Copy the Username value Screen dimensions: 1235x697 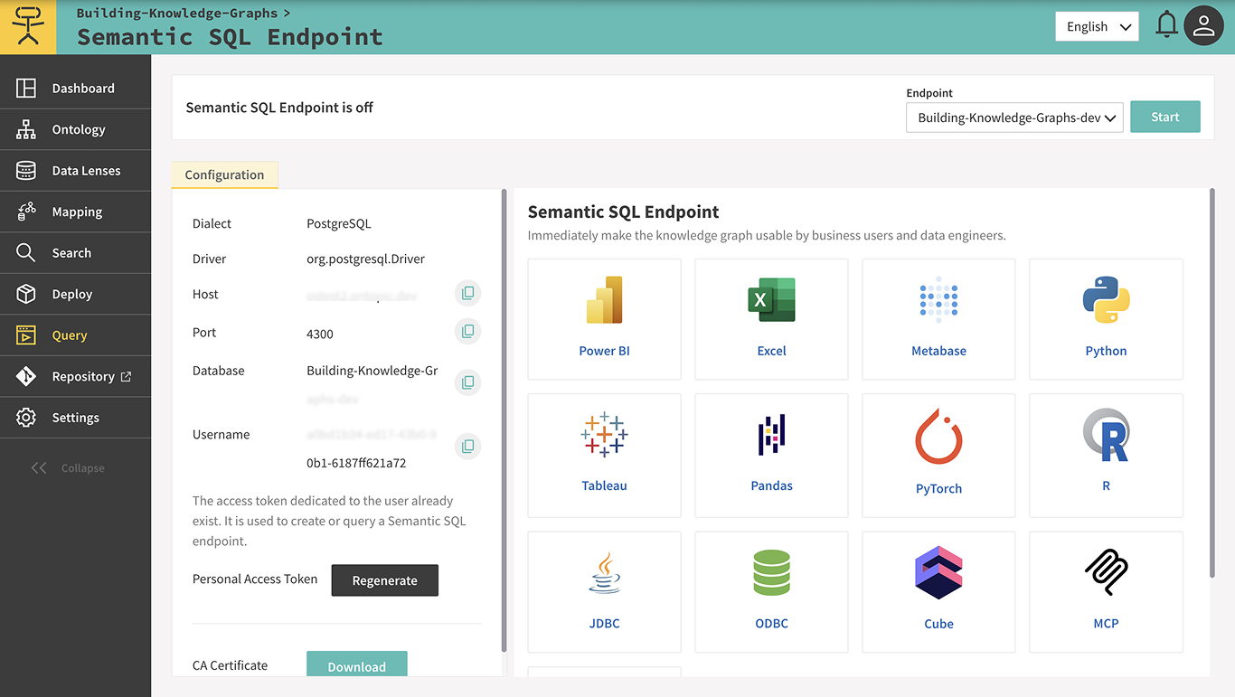point(467,446)
